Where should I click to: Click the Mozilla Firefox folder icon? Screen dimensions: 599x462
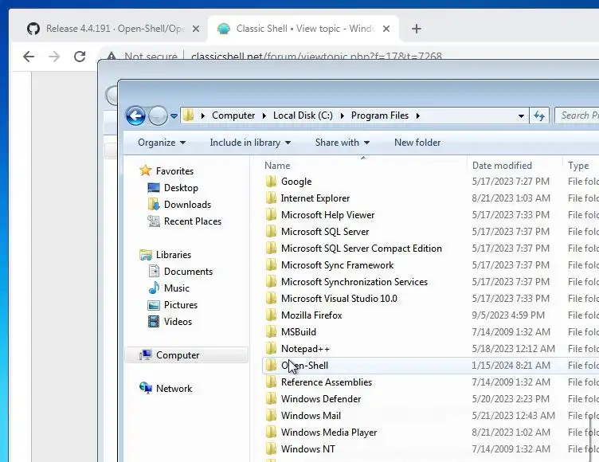271,315
